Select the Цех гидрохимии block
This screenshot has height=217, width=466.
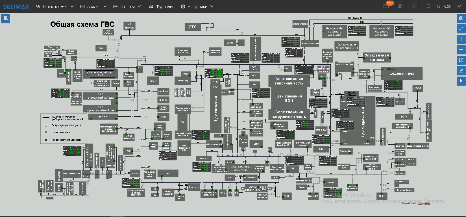363,121
